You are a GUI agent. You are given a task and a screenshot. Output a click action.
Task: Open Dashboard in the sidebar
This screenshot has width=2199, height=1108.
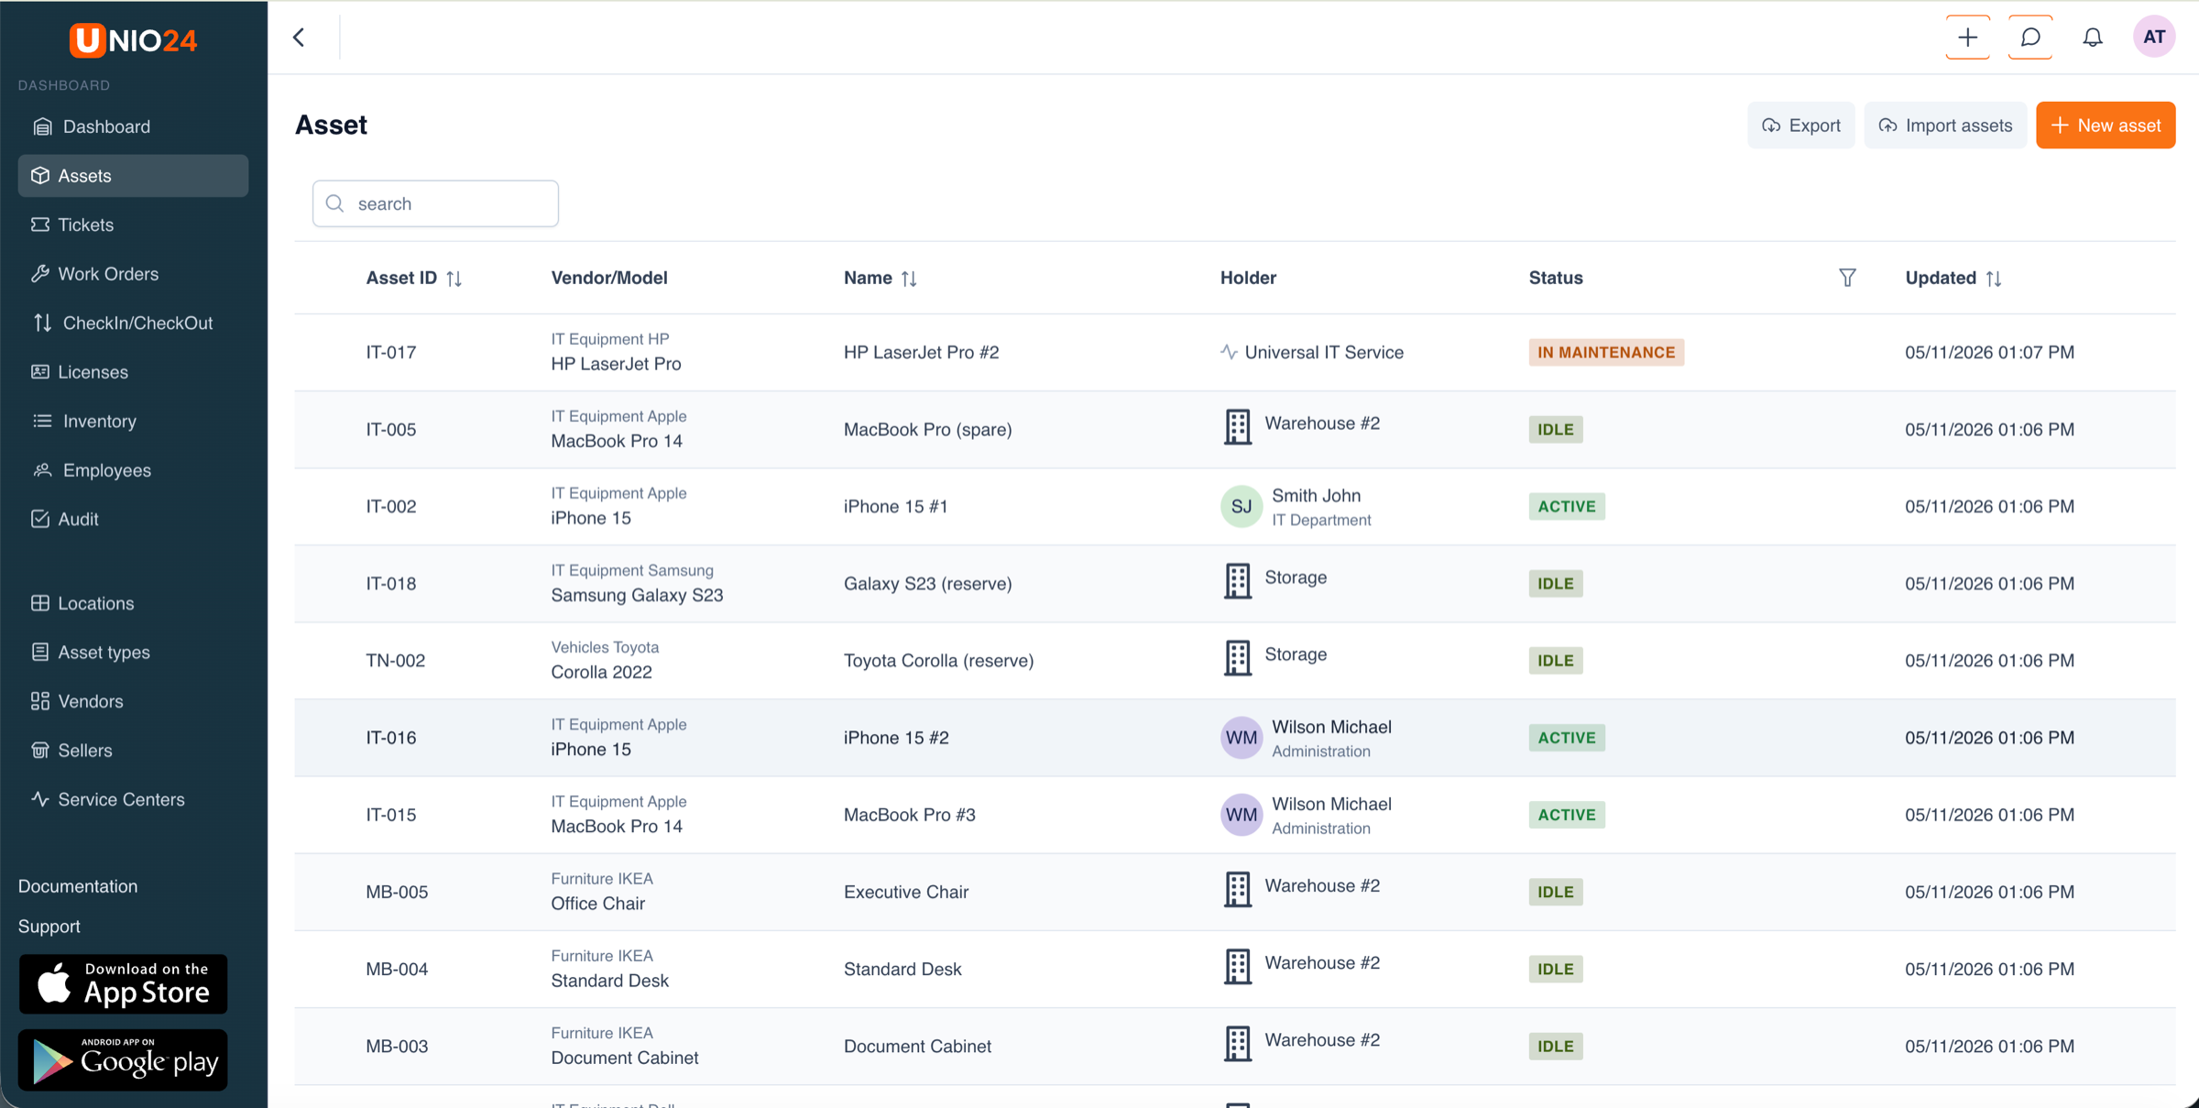pos(133,126)
